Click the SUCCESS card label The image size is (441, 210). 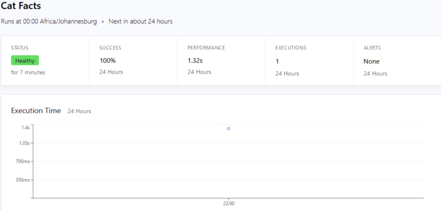tap(110, 48)
